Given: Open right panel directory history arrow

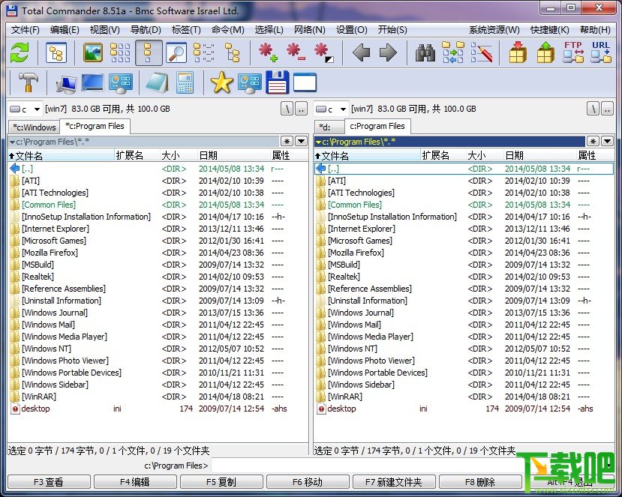Looking at the screenshot, I should (607, 141).
